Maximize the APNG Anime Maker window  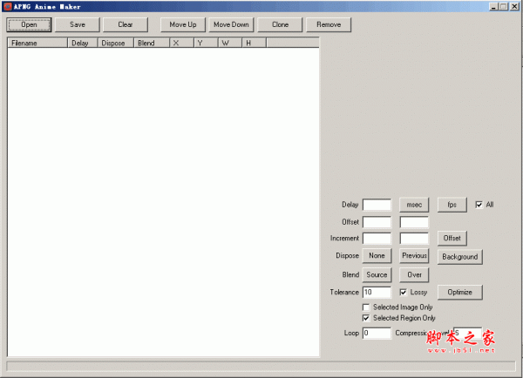click(504, 7)
